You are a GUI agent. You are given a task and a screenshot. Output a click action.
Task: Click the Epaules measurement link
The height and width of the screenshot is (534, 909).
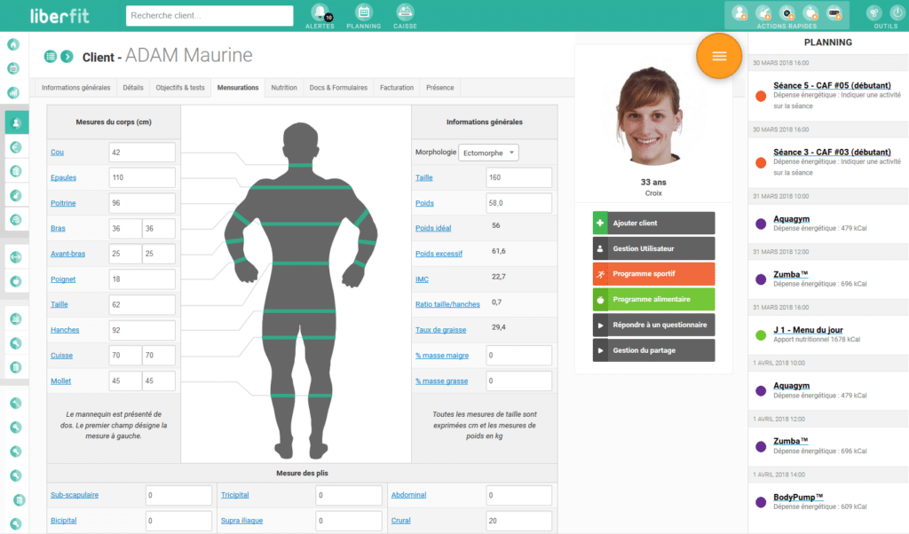point(63,177)
